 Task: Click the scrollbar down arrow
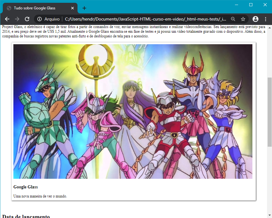pos(270,216)
